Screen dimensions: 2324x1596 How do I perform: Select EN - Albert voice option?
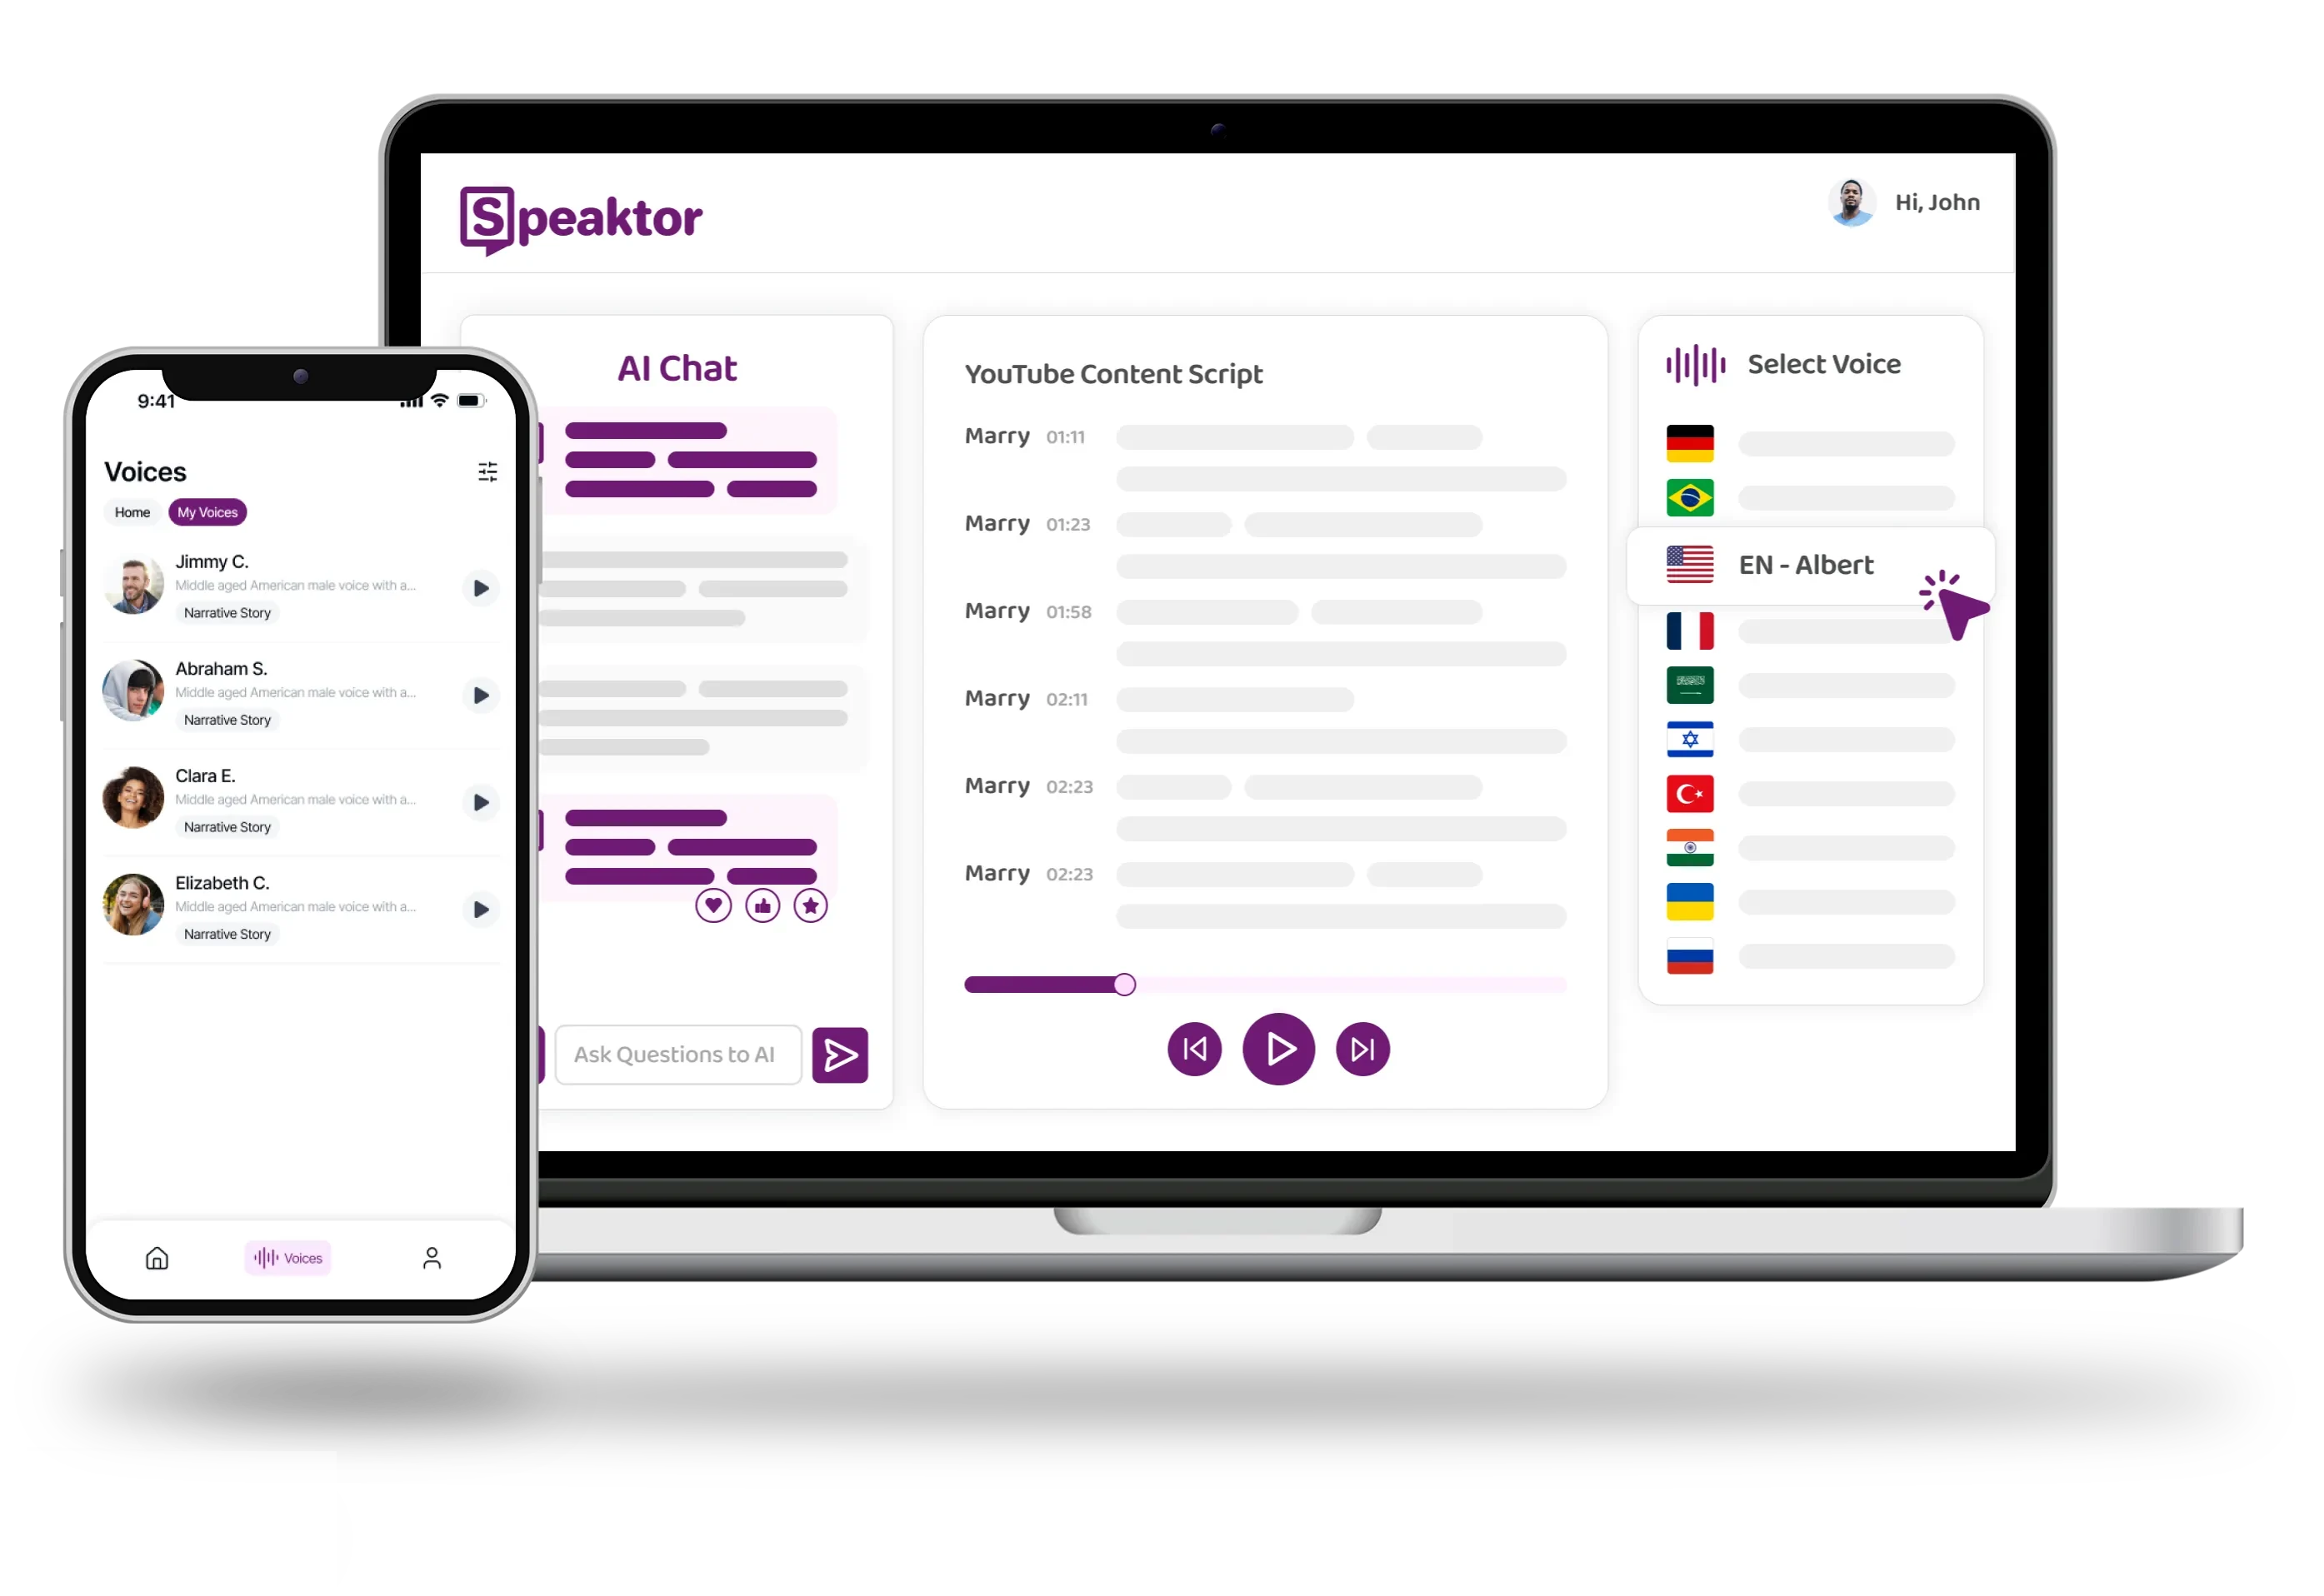[1805, 563]
